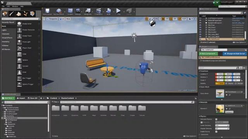Select the Visual Effects category tab
This screenshot has width=248, height=139.
(7, 38)
